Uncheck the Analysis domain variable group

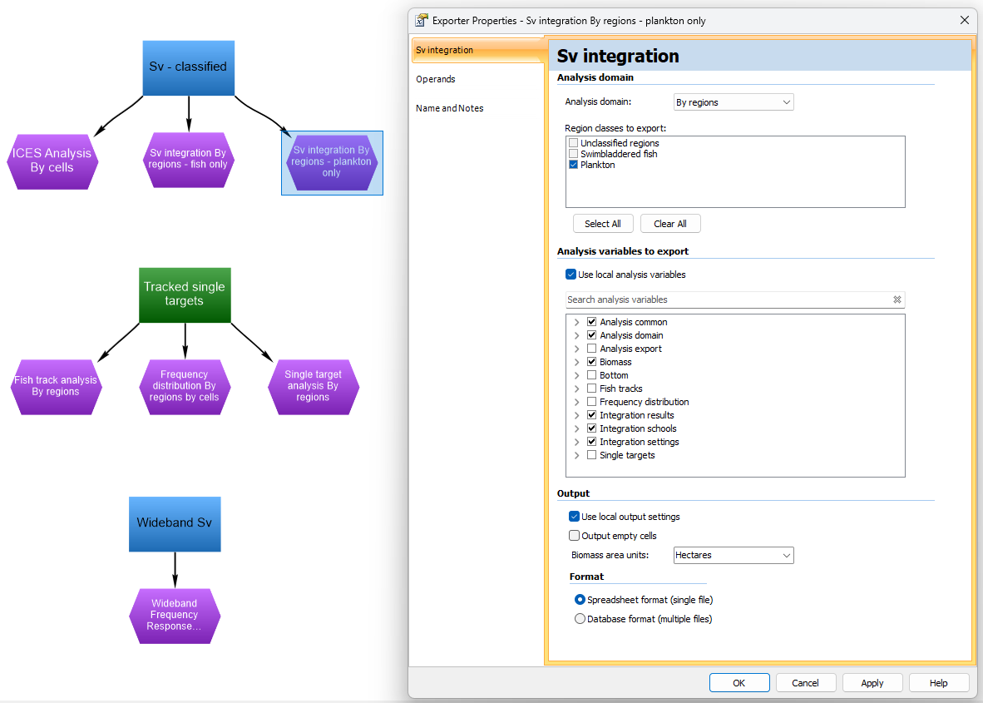pos(591,335)
